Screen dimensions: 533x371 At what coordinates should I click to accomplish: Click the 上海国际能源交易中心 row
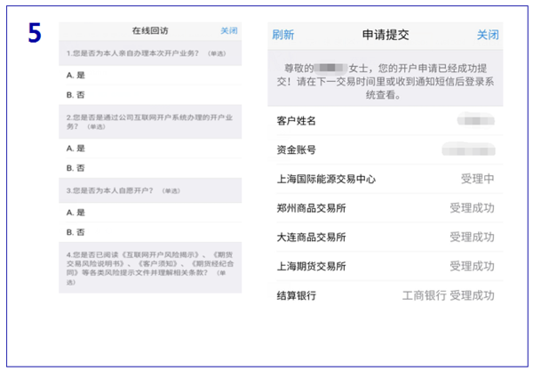[x=386, y=179]
